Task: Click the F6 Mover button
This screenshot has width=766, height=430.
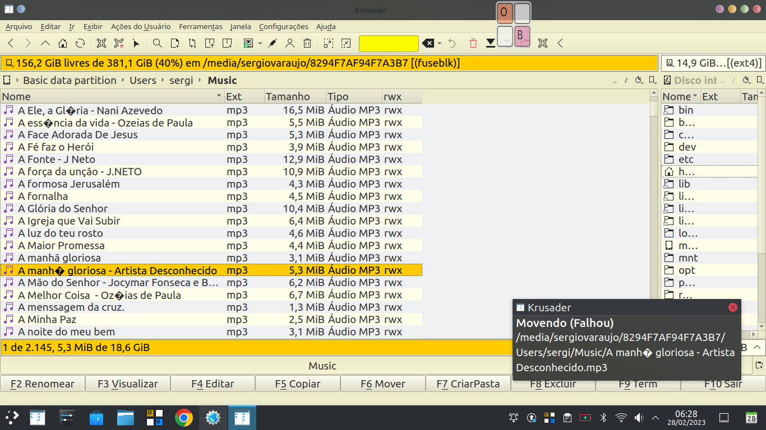Action: tap(383, 384)
